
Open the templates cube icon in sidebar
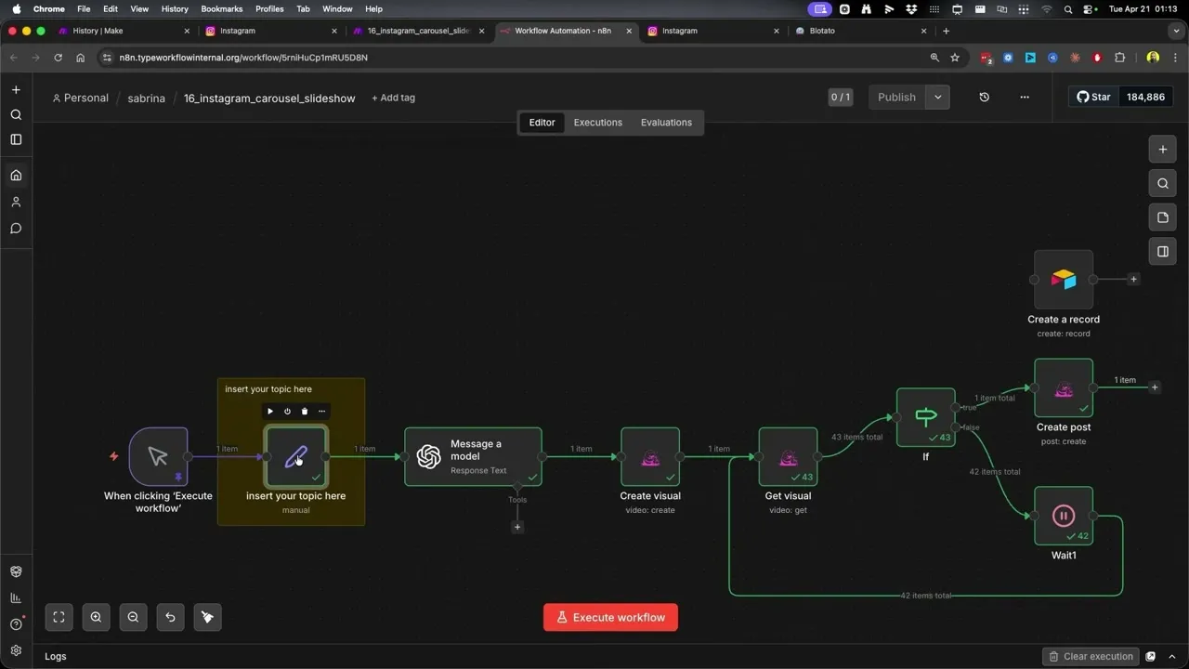tap(16, 571)
